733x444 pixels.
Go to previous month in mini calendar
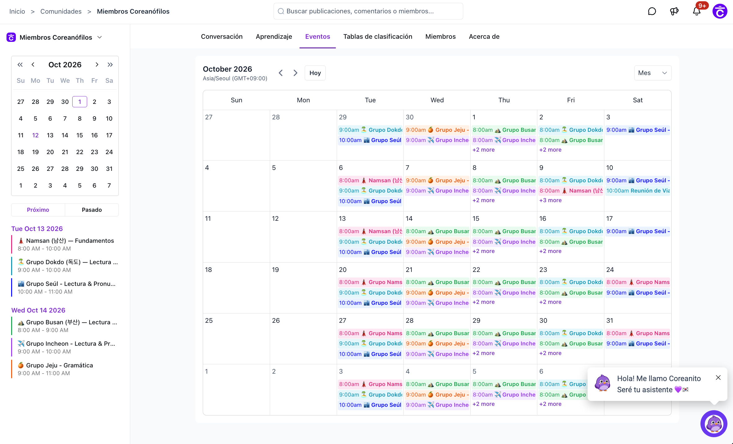point(33,64)
